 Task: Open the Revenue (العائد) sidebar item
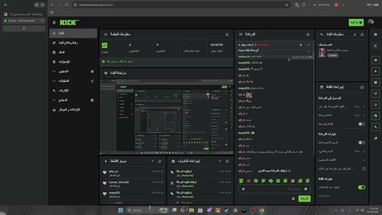click(73, 52)
